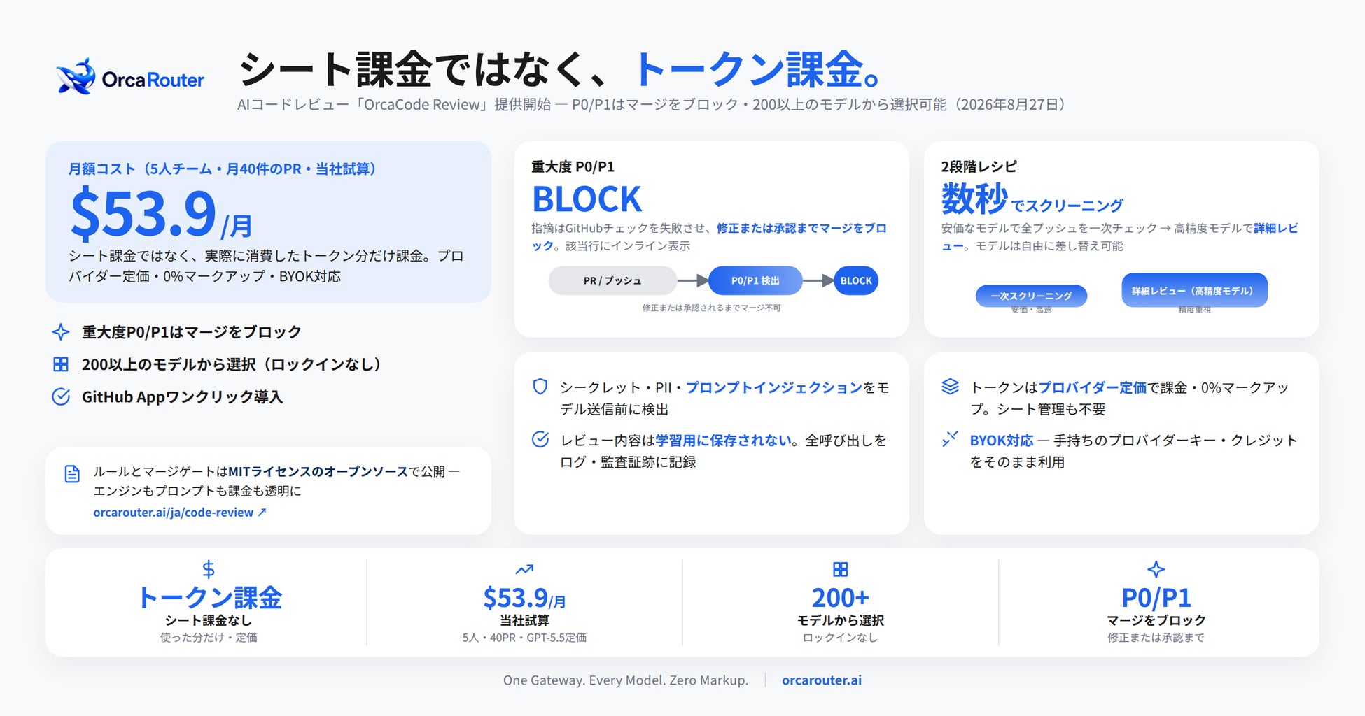Click the 詳細レビュー（高精度モデル） pill
Viewport: 1365px width, 716px height.
click(1194, 290)
